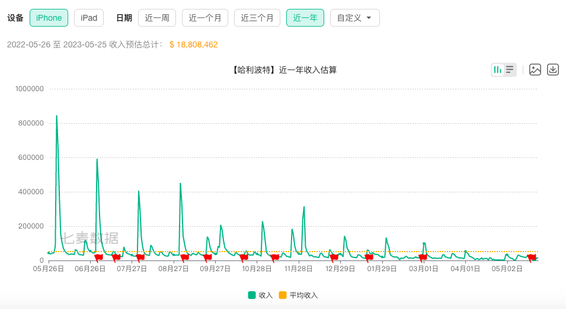The image size is (566, 309).
Task: Select the iPad device option
Action: [x=89, y=18]
